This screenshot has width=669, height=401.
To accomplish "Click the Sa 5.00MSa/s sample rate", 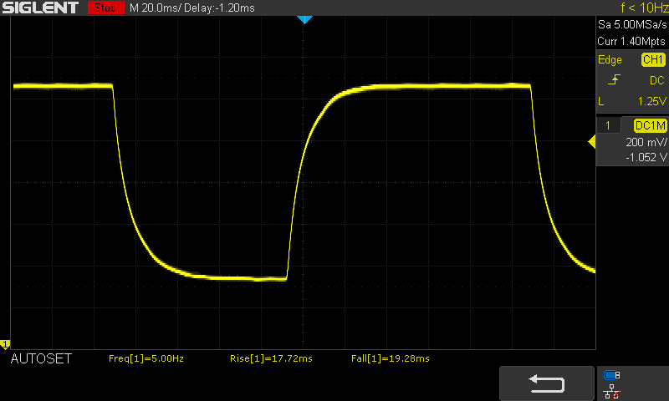I will click(632, 25).
